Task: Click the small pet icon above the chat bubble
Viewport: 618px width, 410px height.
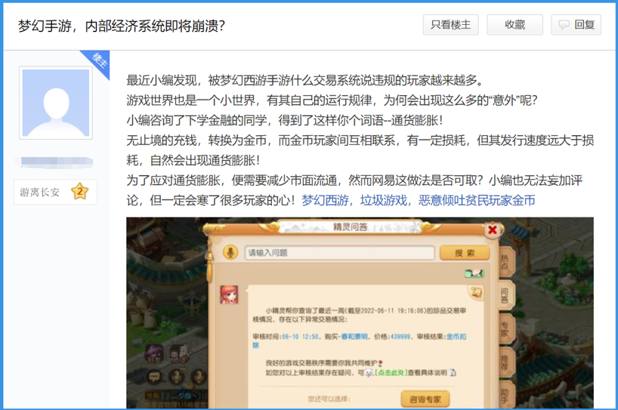Action: [474, 273]
